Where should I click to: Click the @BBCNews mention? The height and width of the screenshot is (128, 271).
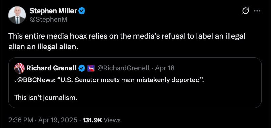click(36, 80)
